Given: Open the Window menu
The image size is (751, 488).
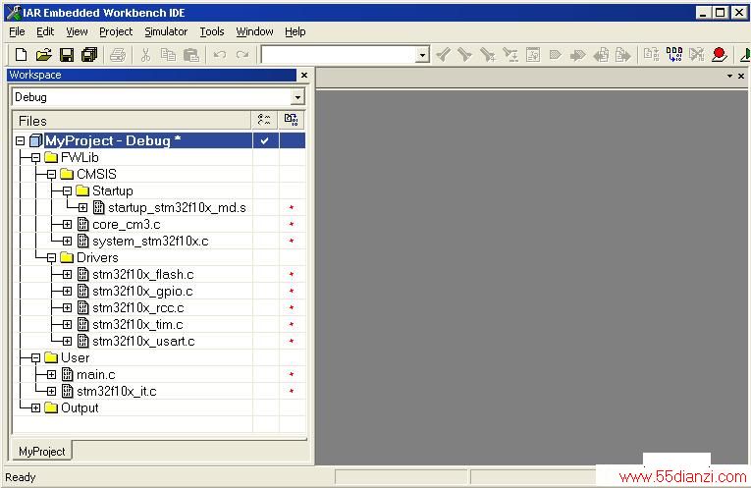Looking at the screenshot, I should pyautogui.click(x=254, y=31).
